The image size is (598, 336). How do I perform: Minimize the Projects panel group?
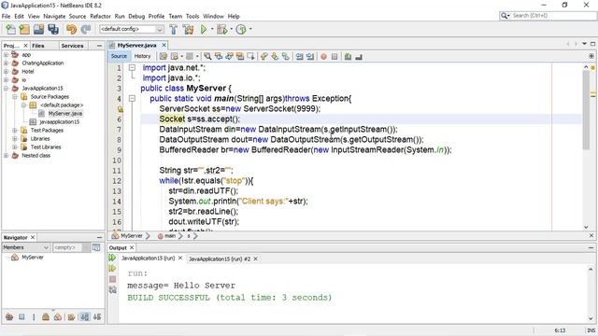100,46
